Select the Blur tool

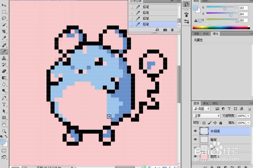4,84
